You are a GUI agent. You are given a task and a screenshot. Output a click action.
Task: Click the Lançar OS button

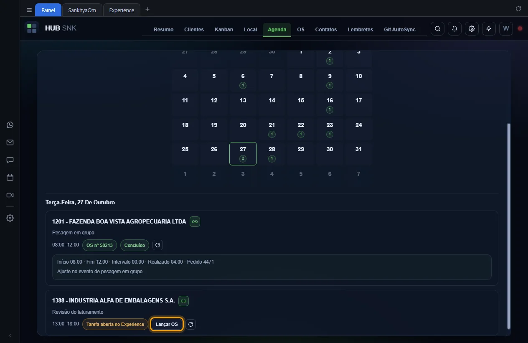[x=167, y=324]
